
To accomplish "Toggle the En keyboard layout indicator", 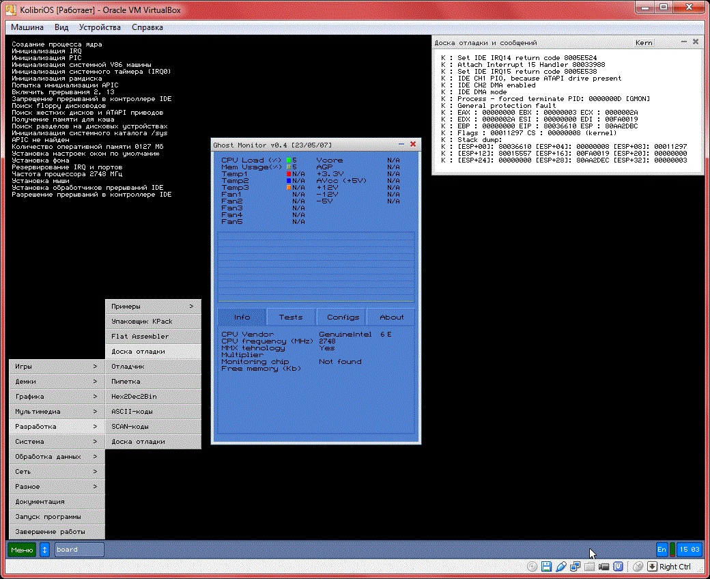I will tap(662, 550).
